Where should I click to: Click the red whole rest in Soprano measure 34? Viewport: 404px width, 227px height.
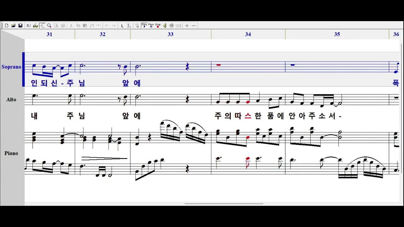[218, 65]
